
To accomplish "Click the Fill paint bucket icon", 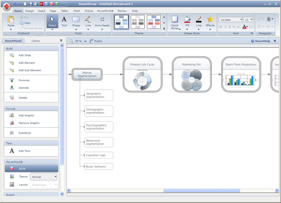I will tap(187, 19).
